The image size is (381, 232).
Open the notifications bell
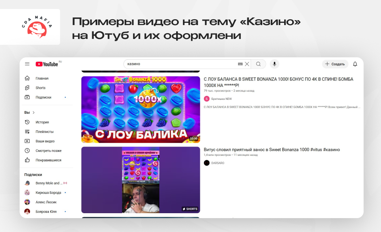[355, 64]
